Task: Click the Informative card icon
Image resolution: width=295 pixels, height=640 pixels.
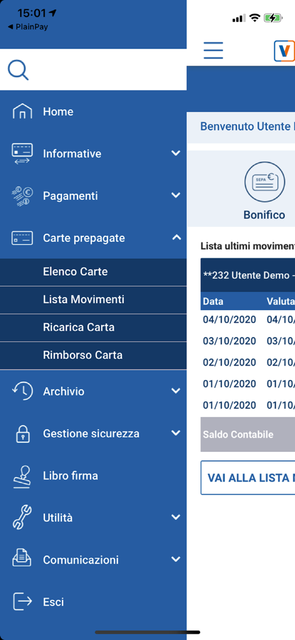Action: [22, 154]
